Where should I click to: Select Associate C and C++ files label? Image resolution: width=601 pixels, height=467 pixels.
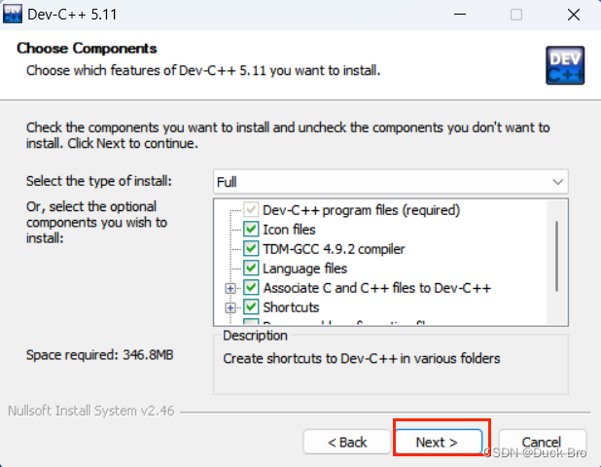point(376,288)
